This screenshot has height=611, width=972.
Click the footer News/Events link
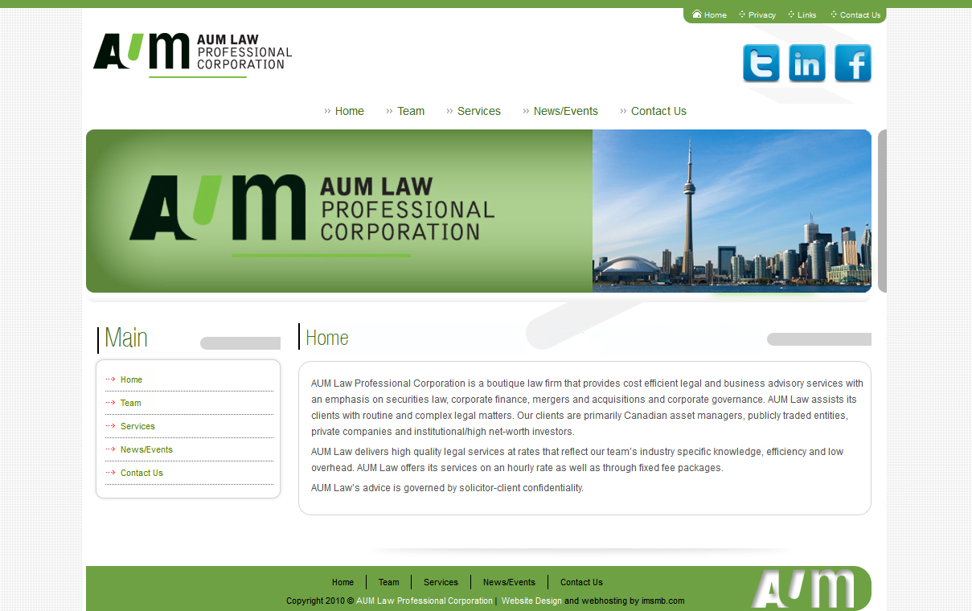click(509, 582)
